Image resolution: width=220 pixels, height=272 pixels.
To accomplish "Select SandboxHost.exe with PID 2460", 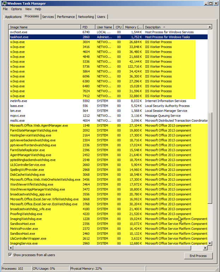I will (x=108, y=234).
